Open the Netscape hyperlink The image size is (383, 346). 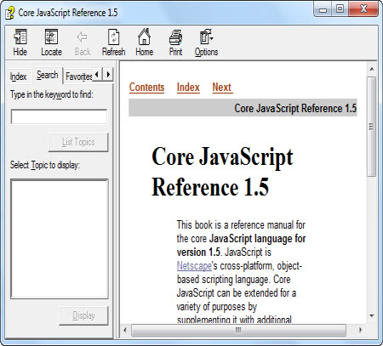coord(194,266)
